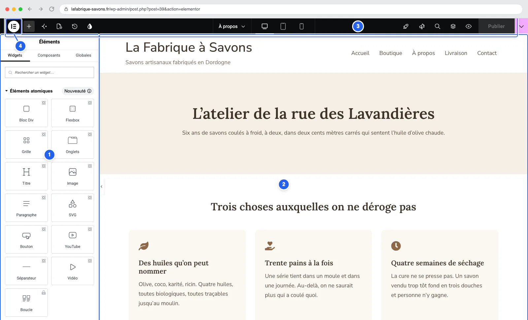Viewport: 528px width, 320px height.
Task: Open page settings document icon
Action: click(59, 26)
